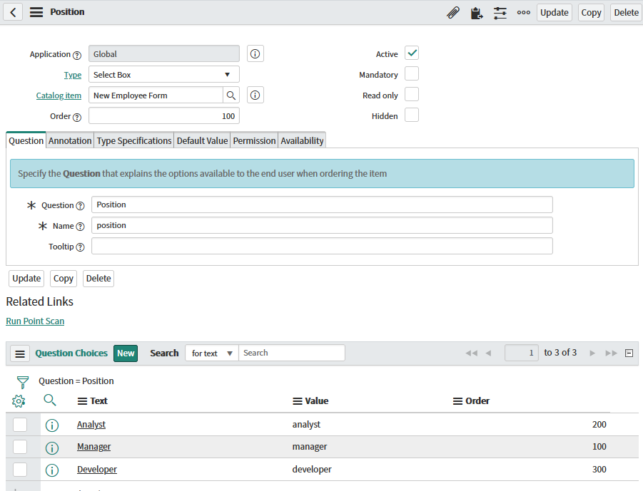Click the bottom Copy button

click(63, 279)
